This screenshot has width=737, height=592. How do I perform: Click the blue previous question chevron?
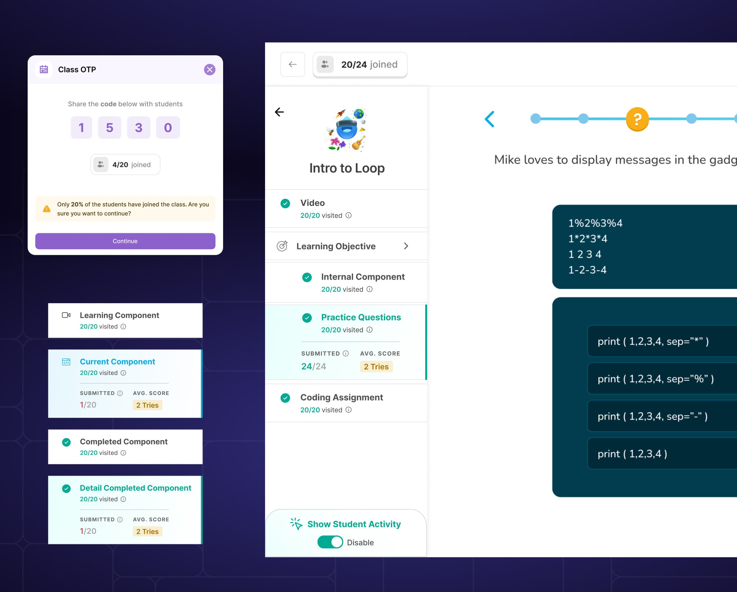click(489, 119)
